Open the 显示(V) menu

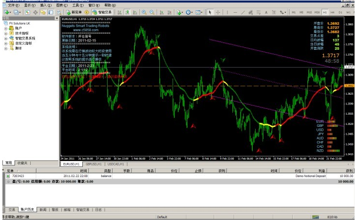coord(30,5)
